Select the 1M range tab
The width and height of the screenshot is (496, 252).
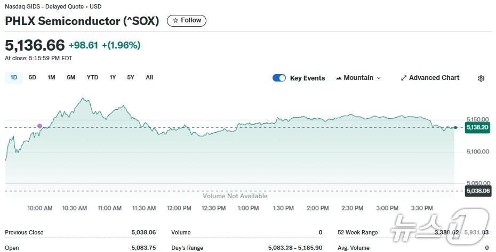[51, 77]
